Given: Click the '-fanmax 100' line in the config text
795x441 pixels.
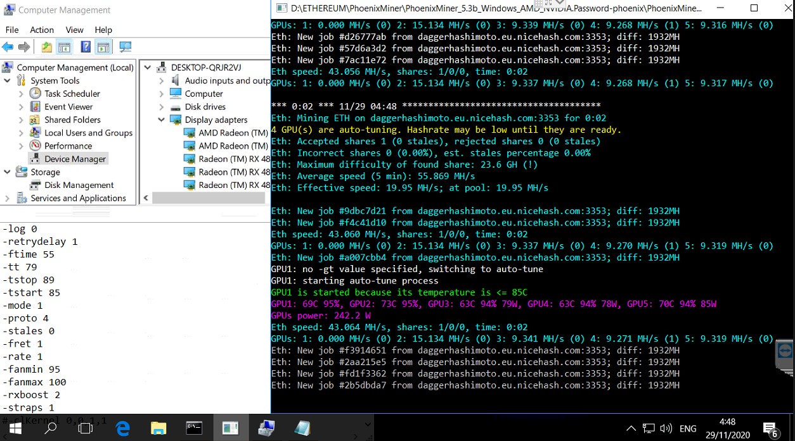Looking at the screenshot, I should (34, 382).
